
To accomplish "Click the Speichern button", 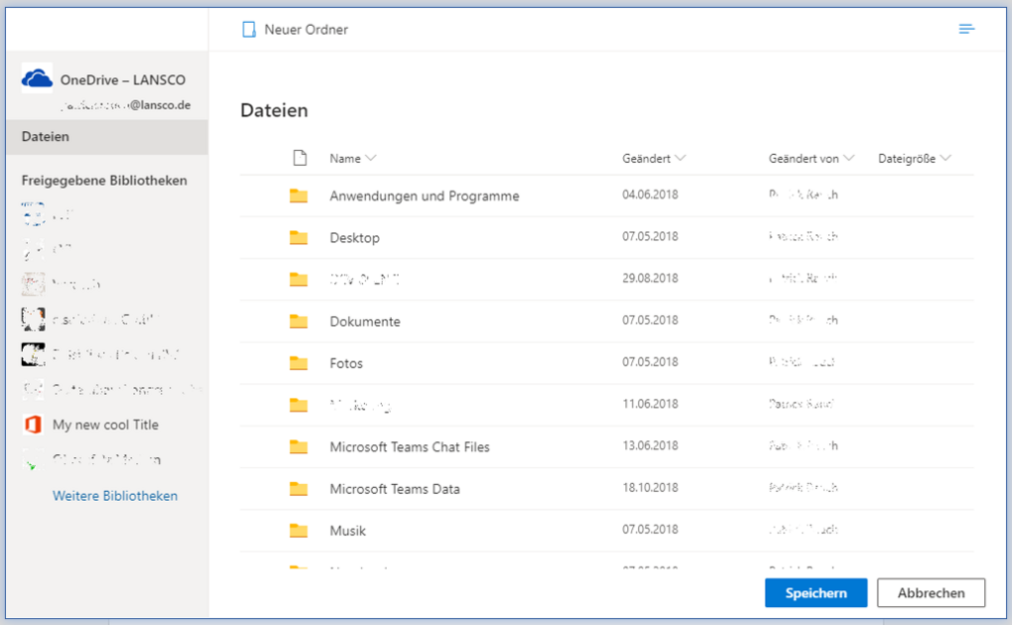I will point(816,592).
